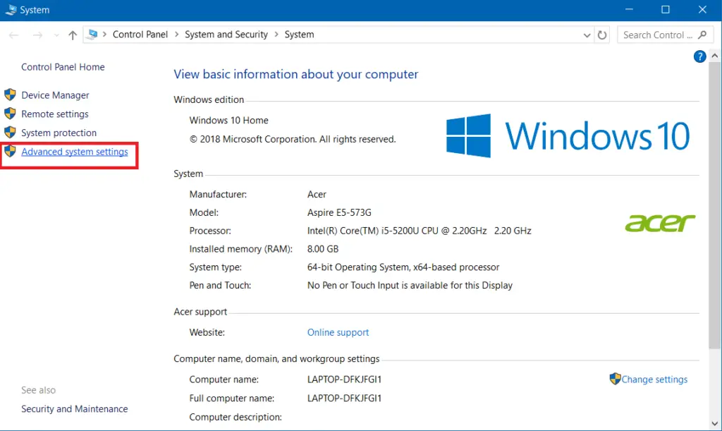The width and height of the screenshot is (722, 431).
Task: Go to Security and Maintenance
Action: [74, 409]
